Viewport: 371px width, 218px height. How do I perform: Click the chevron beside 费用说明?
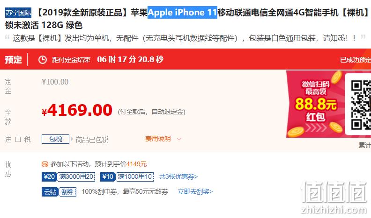179,139
